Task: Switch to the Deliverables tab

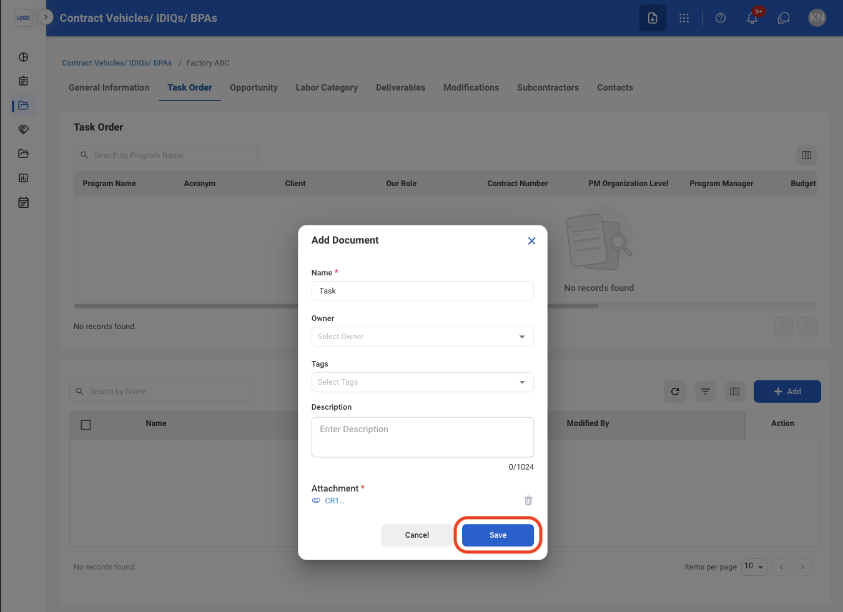Action: coord(400,87)
